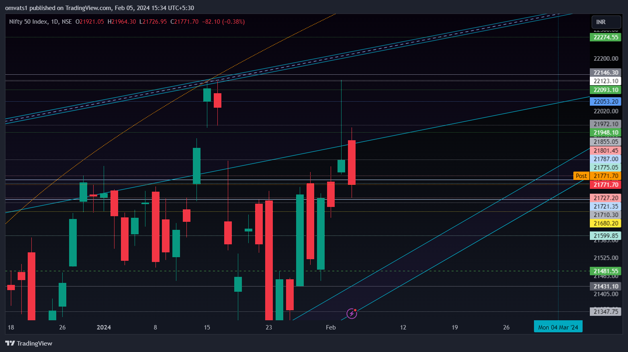Click the 21727.20 pink price label
Image resolution: width=628 pixels, height=352 pixels.
[x=605, y=198]
